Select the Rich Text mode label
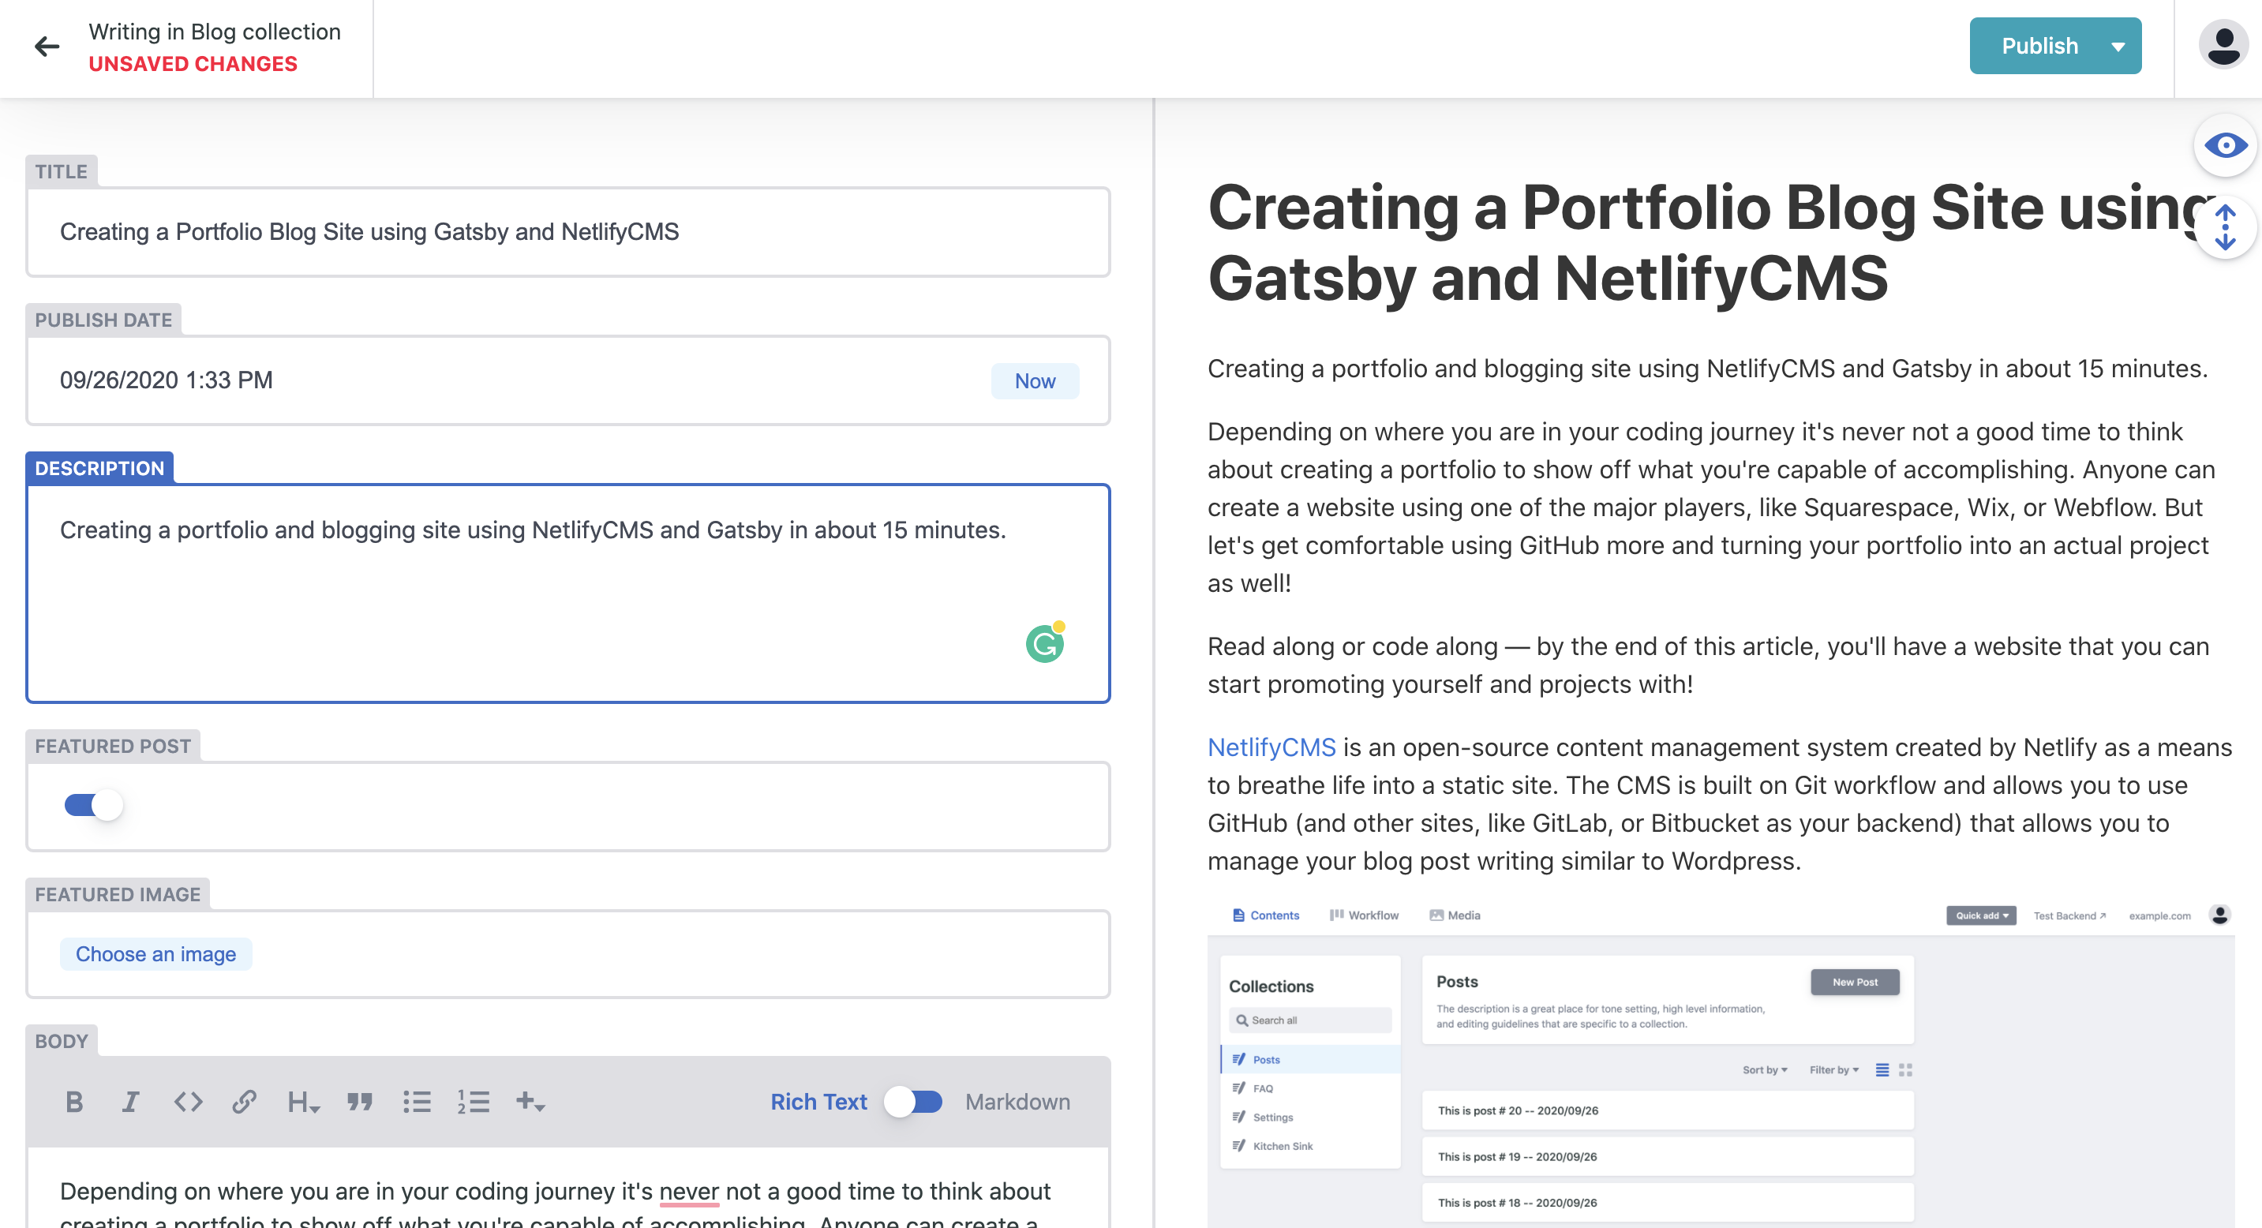2262x1228 pixels. pos(818,1102)
